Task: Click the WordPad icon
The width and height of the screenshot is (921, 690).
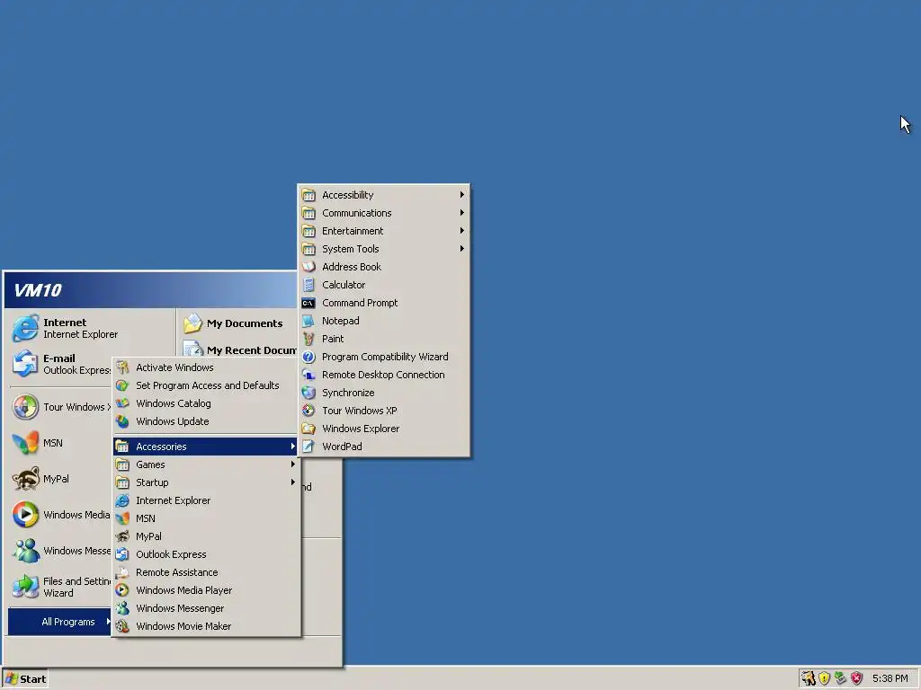Action: [x=308, y=447]
